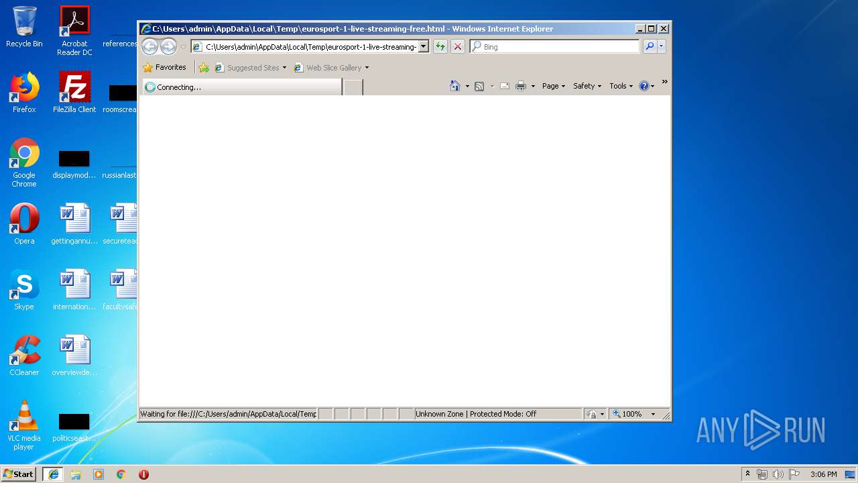The image size is (858, 483).
Task: Select VLC media player desktop icon
Action: click(24, 425)
